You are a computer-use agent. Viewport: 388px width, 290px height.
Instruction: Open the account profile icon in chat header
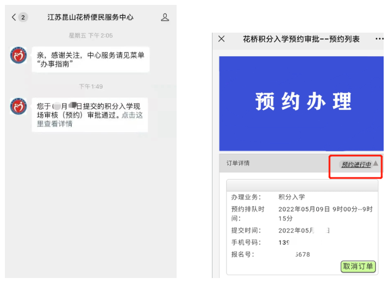165,17
